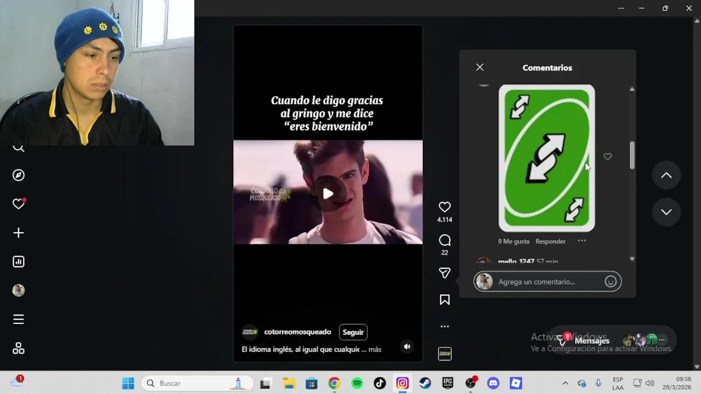Open cotorreomosqueado profile name

pyautogui.click(x=297, y=332)
